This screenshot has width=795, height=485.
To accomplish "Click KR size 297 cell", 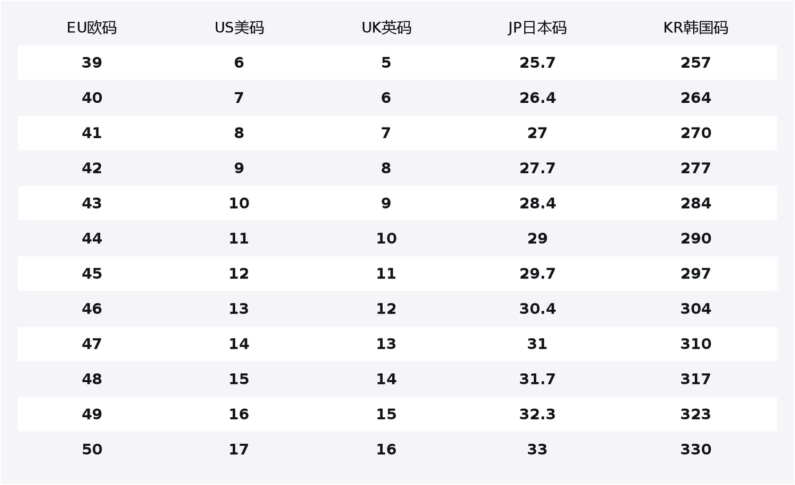I will tap(696, 273).
